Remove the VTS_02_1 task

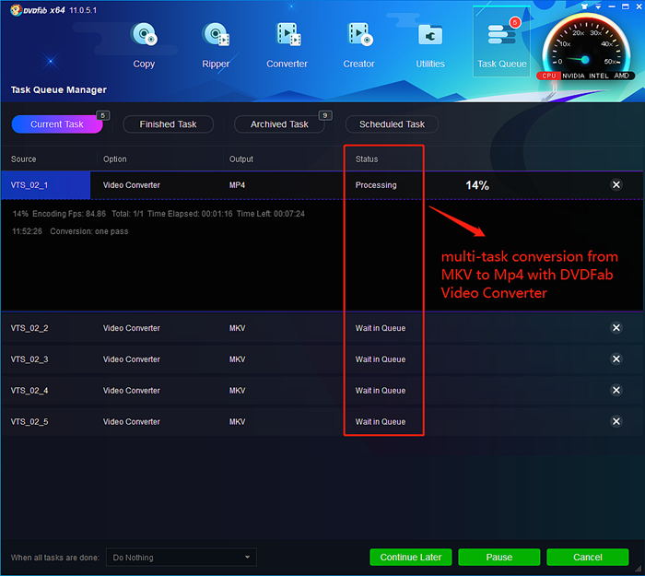[616, 184]
